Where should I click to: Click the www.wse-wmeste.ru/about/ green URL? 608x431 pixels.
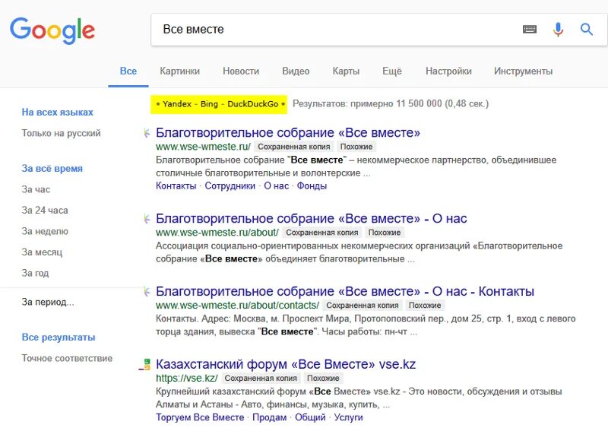217,233
